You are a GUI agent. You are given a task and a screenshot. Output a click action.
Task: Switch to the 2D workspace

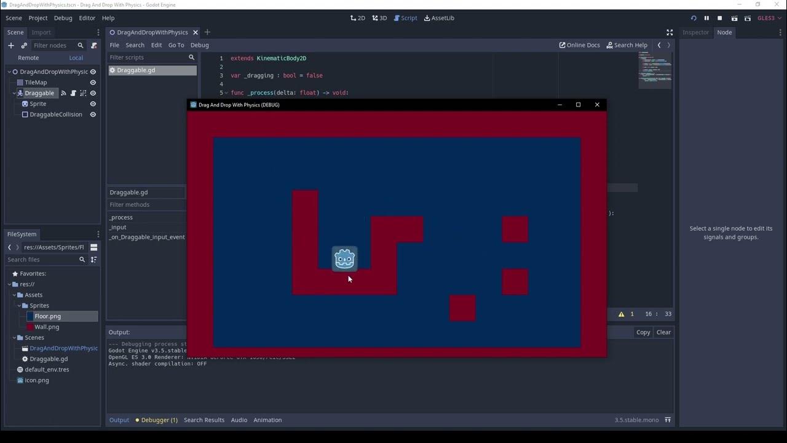tap(357, 18)
